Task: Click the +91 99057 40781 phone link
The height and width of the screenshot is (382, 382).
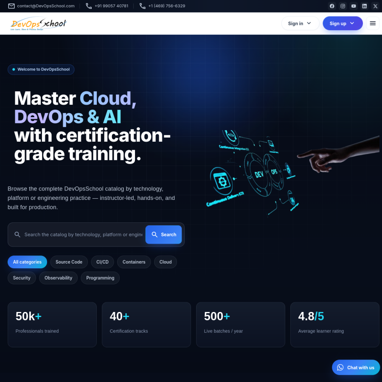Action: (x=111, y=6)
